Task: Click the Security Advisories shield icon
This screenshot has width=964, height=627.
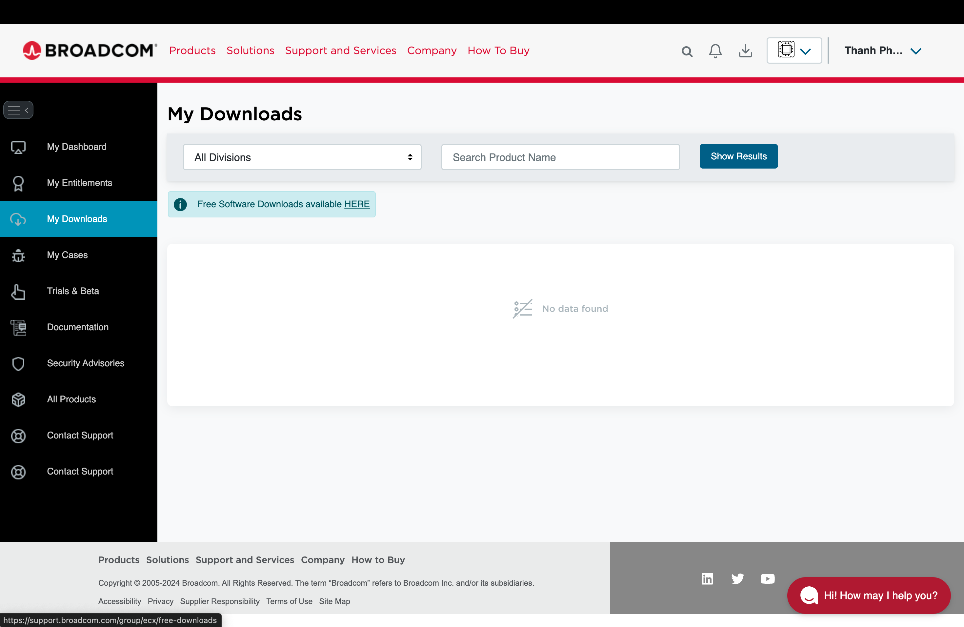Action: pos(18,363)
